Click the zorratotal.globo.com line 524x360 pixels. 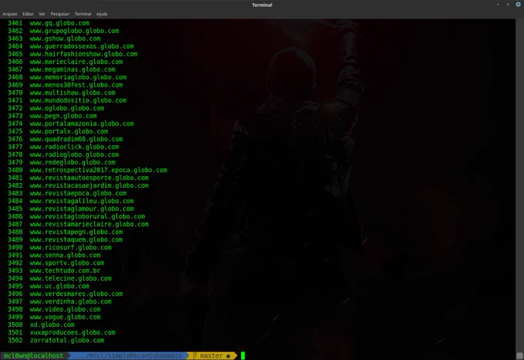point(67,340)
